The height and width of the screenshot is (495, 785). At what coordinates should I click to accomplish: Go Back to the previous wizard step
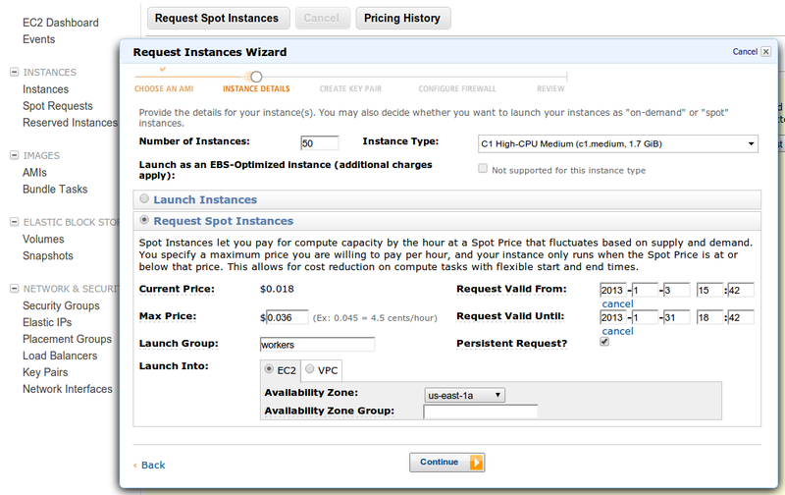tap(152, 465)
